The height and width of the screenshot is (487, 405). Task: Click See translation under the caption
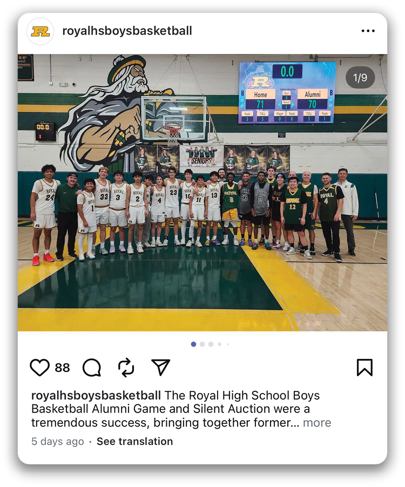tap(134, 441)
